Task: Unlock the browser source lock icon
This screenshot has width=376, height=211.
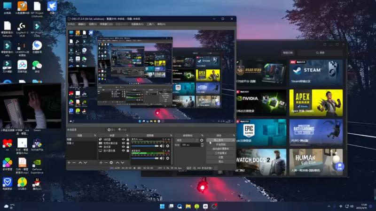Action: [128, 139]
